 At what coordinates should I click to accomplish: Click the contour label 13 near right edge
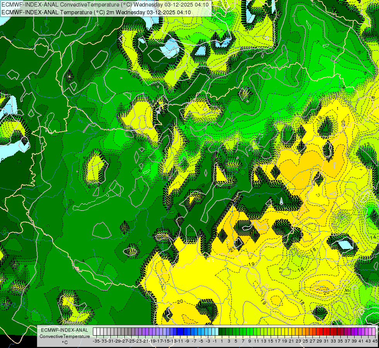[x=367, y=144]
